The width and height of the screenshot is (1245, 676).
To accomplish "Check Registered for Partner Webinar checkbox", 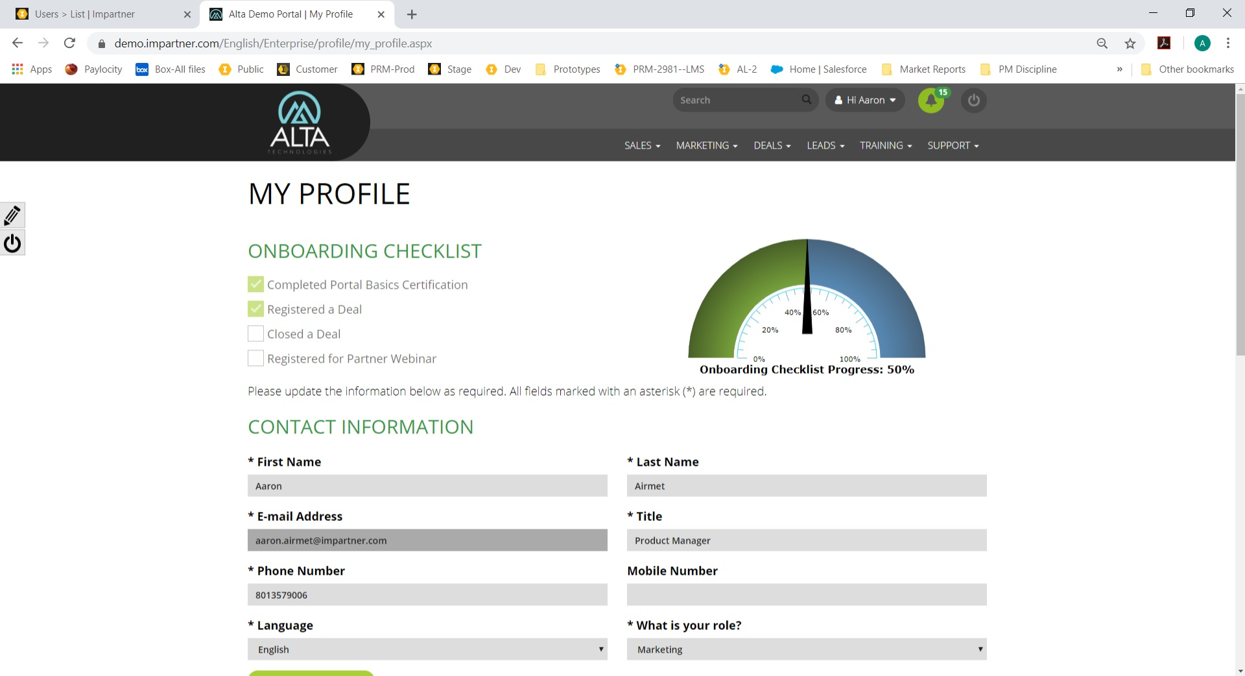I will coord(255,358).
